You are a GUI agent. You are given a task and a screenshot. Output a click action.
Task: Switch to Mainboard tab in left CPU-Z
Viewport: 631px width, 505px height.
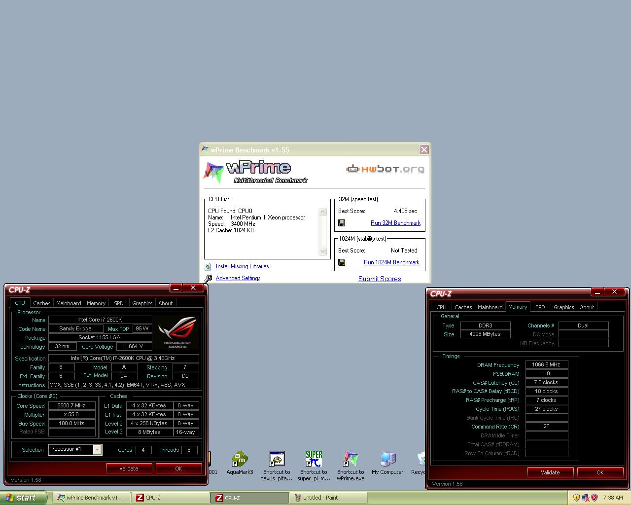69,303
